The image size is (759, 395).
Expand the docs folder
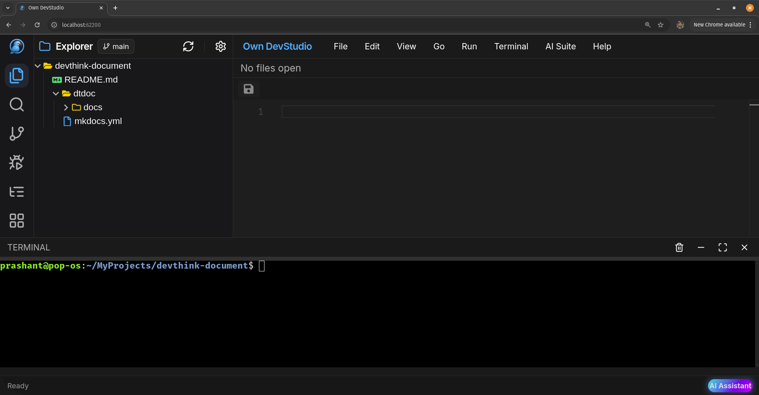pos(66,107)
